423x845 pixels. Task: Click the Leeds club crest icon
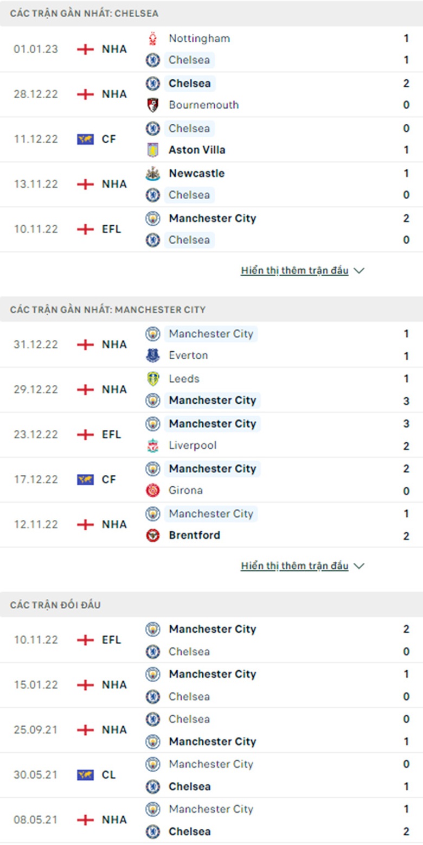coord(153,379)
